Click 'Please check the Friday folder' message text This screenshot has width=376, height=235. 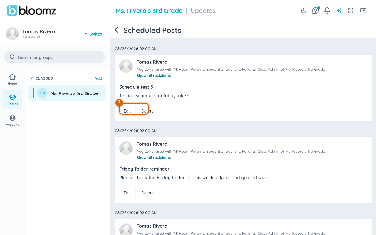[194, 177]
